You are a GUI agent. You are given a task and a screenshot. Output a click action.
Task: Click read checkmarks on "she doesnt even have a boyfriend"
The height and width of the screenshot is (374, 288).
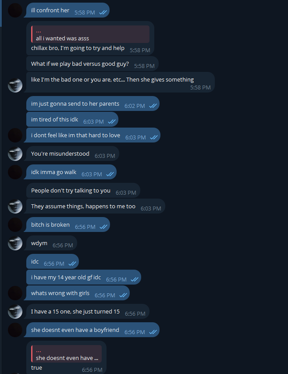coord(153,332)
